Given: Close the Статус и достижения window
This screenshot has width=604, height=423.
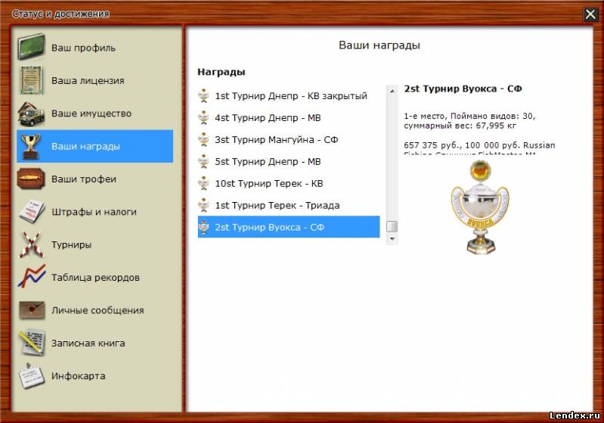Looking at the screenshot, I should pyautogui.click(x=590, y=14).
